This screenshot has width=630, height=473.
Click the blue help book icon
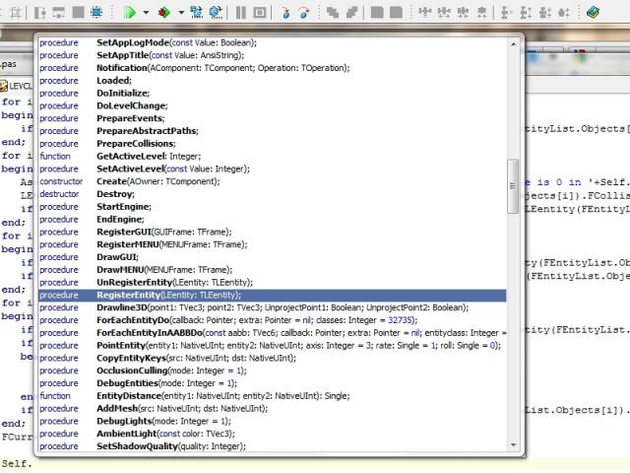tap(593, 12)
